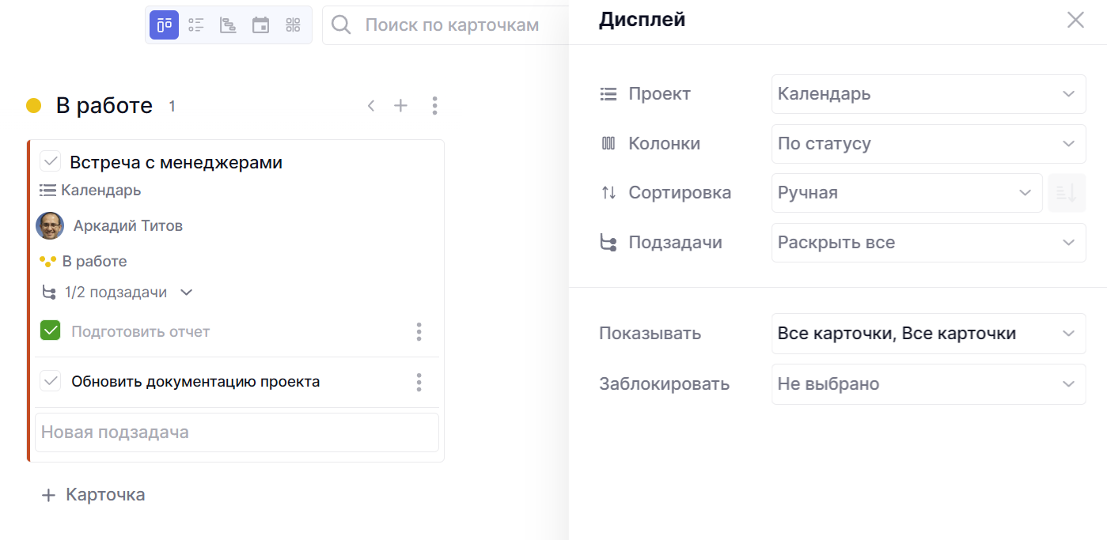This screenshot has height=540, width=1107.
Task: Open options menu for «Подготовить отчет» subtask
Action: pos(419,332)
